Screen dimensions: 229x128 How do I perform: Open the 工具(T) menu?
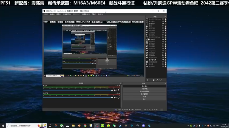click(94, 14)
